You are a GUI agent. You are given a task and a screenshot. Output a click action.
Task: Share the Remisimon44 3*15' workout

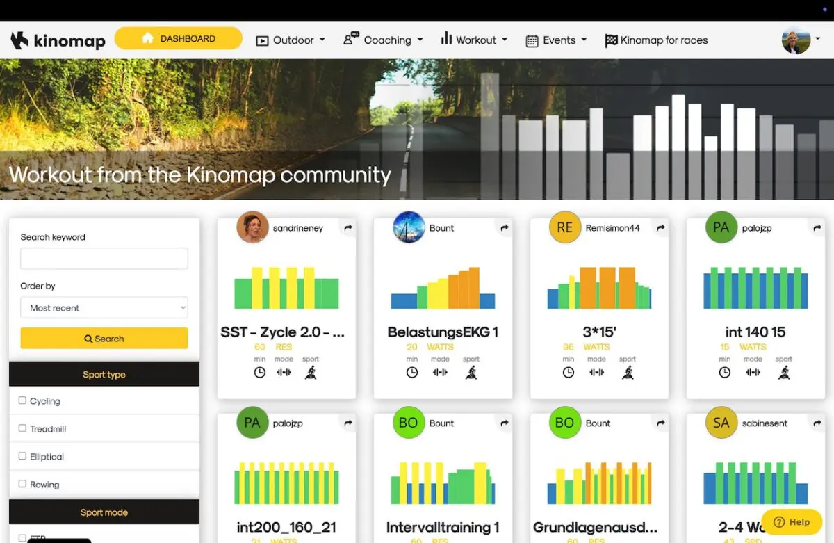pos(661,228)
